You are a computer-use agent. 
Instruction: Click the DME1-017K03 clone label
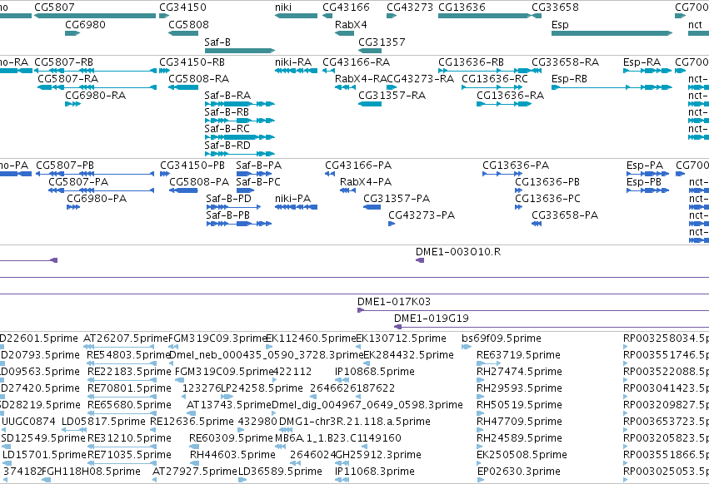[x=394, y=302]
